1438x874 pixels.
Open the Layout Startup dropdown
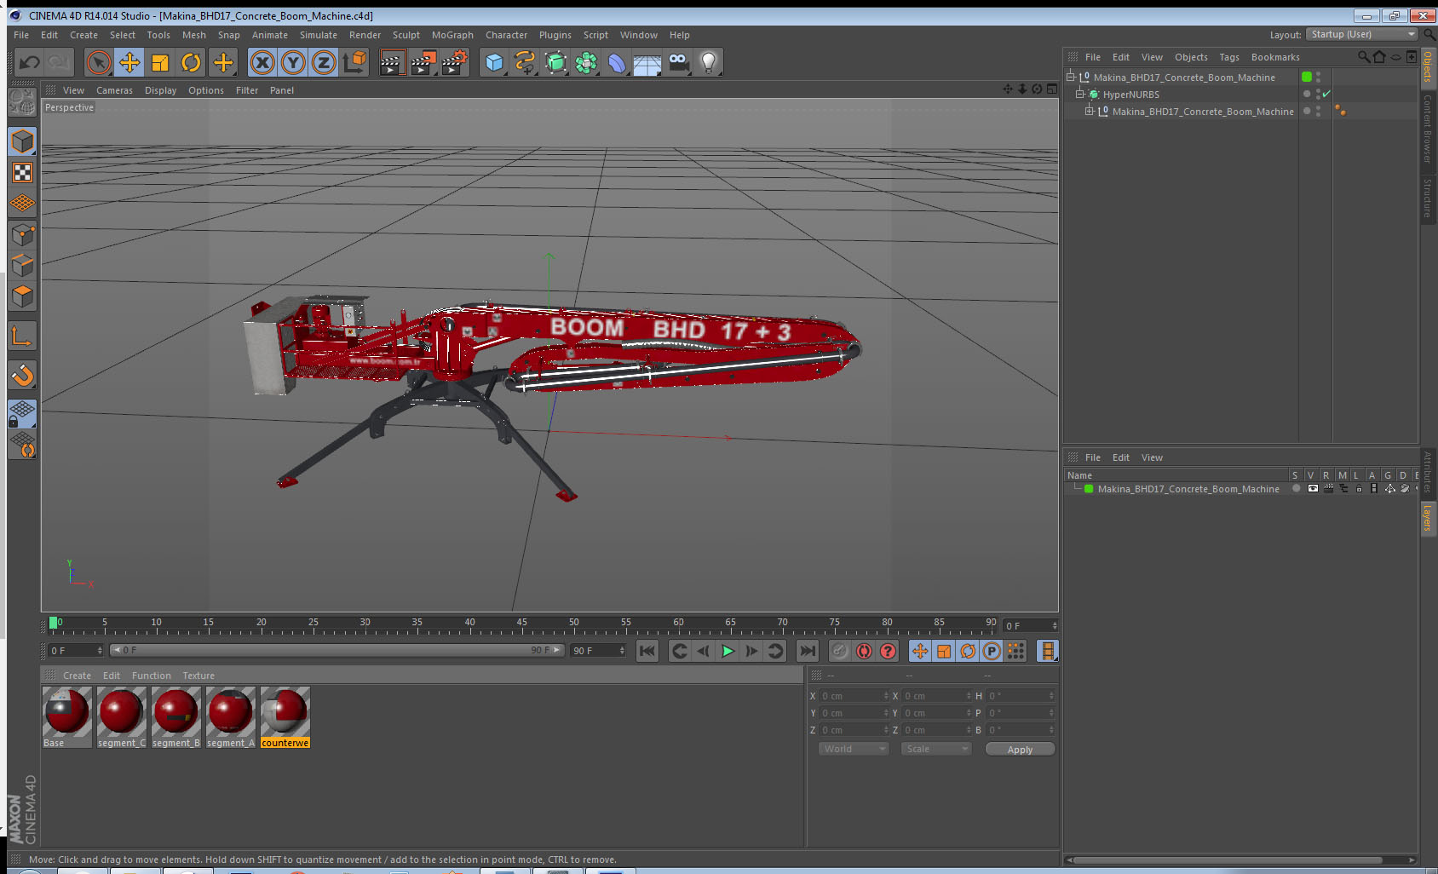click(1361, 34)
